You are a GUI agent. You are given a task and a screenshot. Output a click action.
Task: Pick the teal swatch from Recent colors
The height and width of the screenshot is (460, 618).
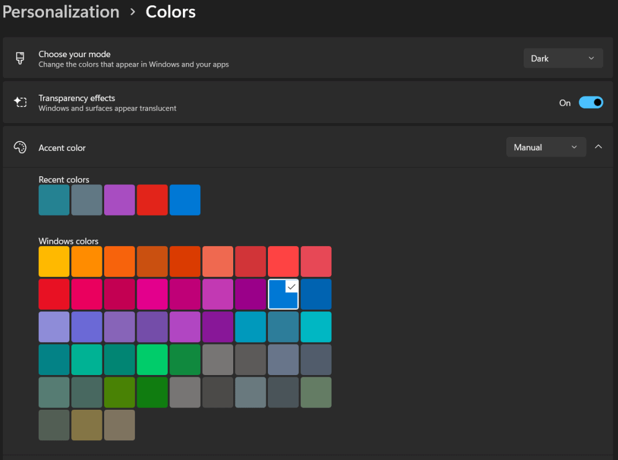(54, 199)
